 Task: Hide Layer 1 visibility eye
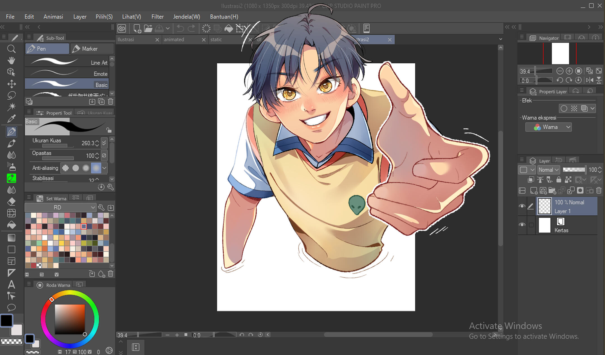522,206
